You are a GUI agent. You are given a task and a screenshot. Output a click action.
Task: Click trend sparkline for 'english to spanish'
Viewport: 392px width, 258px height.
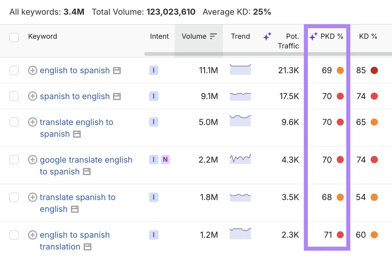point(240,70)
